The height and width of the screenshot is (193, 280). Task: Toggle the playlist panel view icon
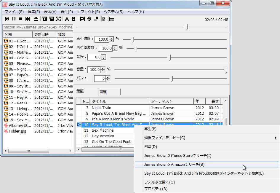click(112, 19)
